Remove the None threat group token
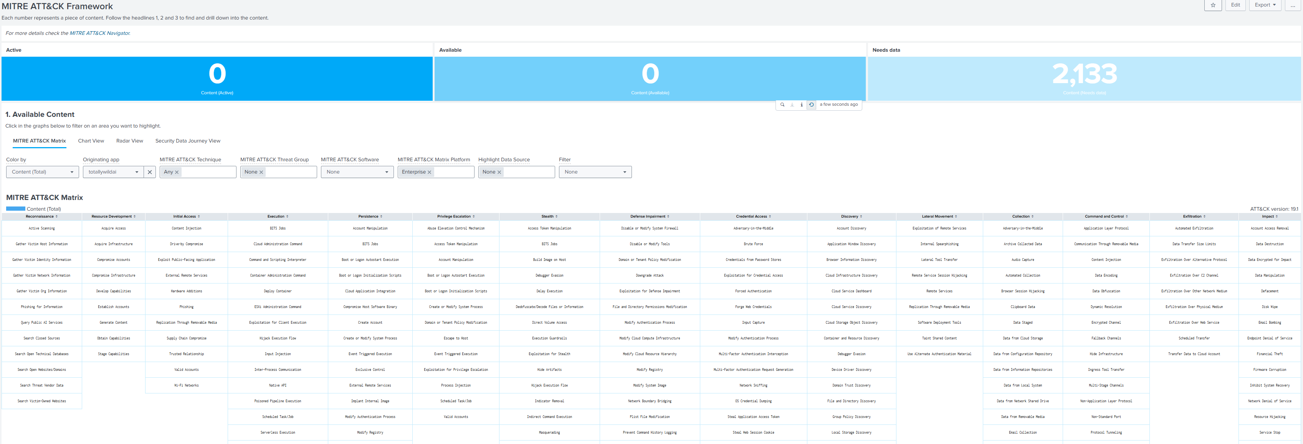 [261, 172]
